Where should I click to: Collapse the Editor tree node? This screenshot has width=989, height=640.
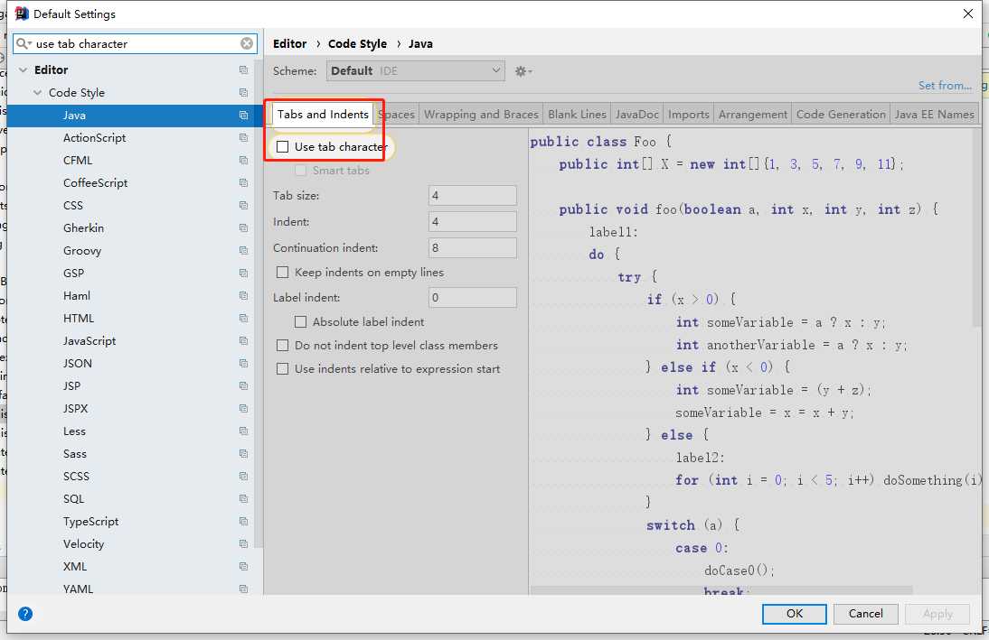tap(24, 70)
